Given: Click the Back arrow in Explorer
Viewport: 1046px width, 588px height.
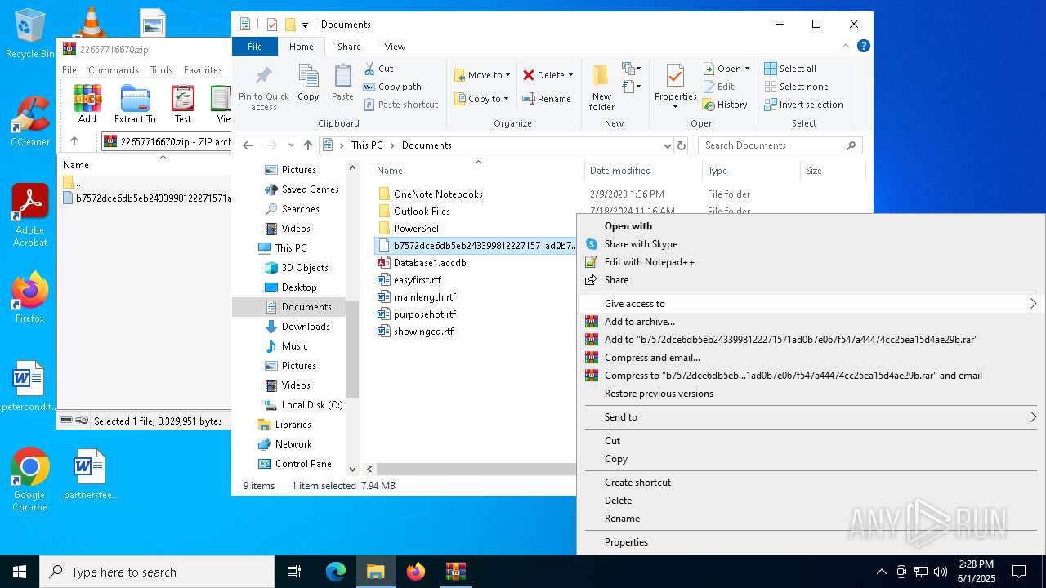Looking at the screenshot, I should tap(248, 145).
